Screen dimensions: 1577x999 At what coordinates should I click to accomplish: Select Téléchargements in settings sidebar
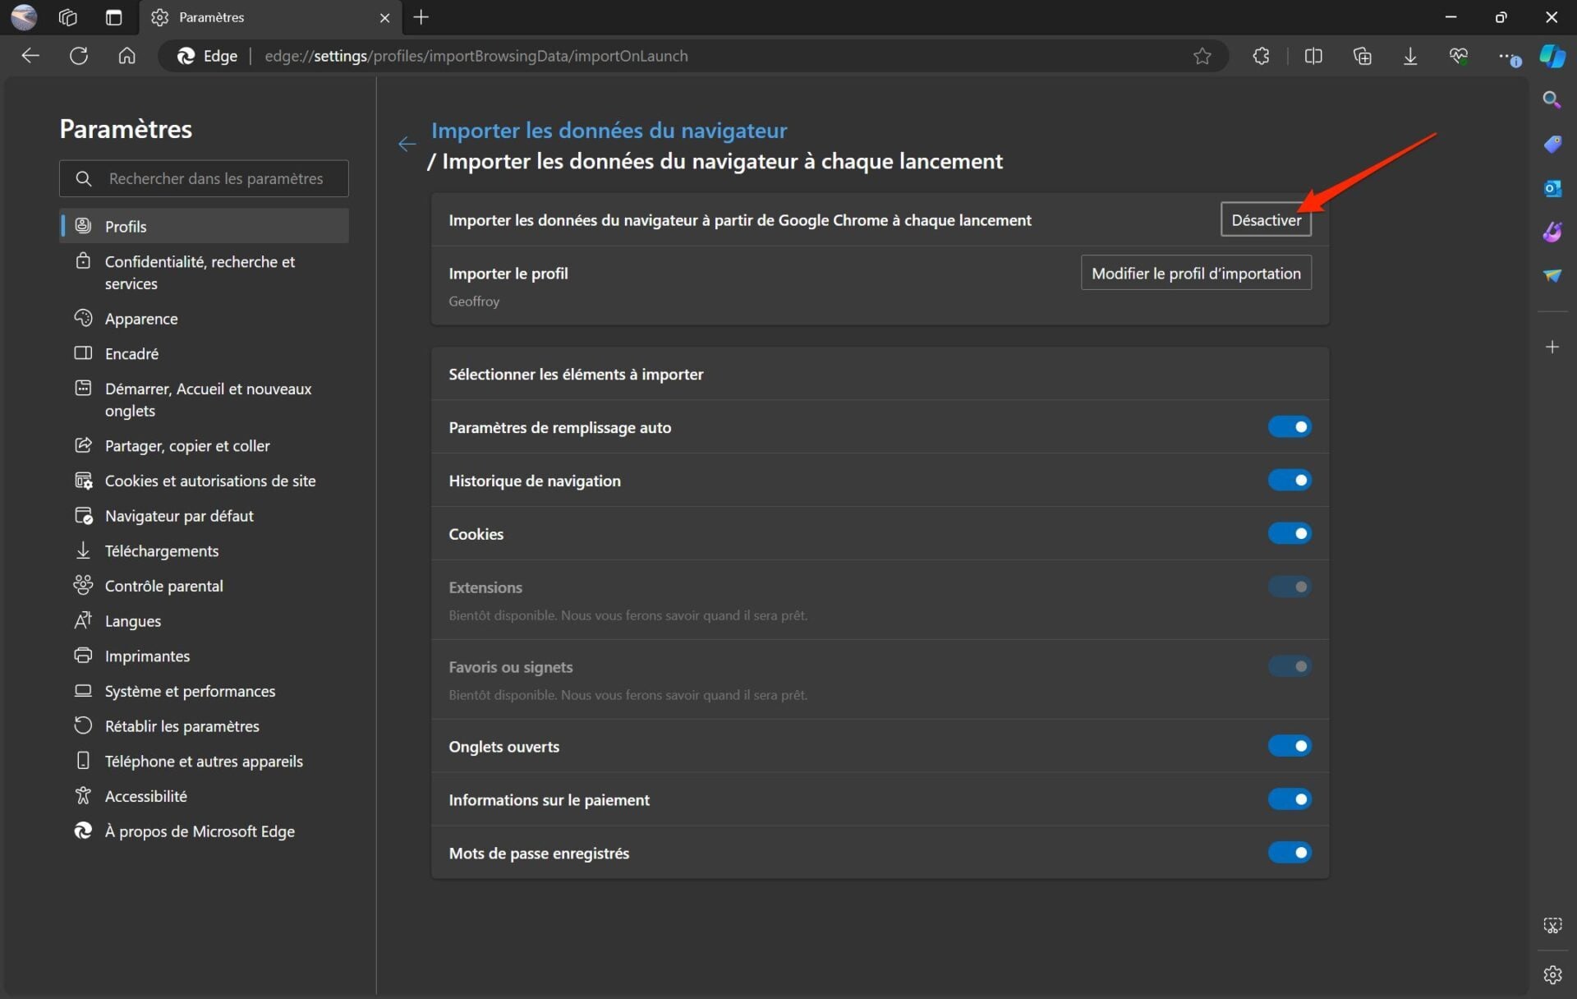pyautogui.click(x=161, y=551)
